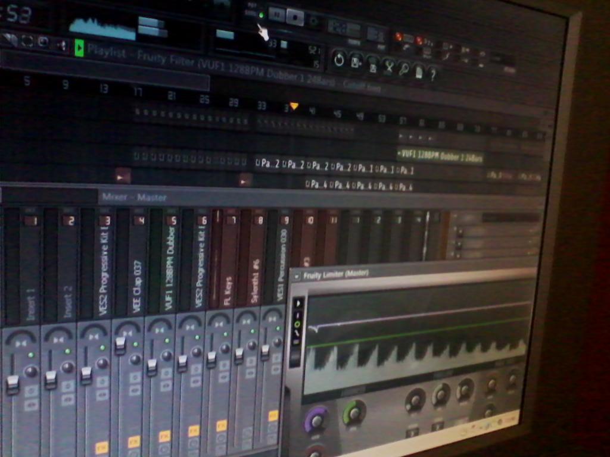The height and width of the screenshot is (457, 610).
Task: Mute the VUF1 128BPM Dubber track LED
Action: (x=167, y=341)
